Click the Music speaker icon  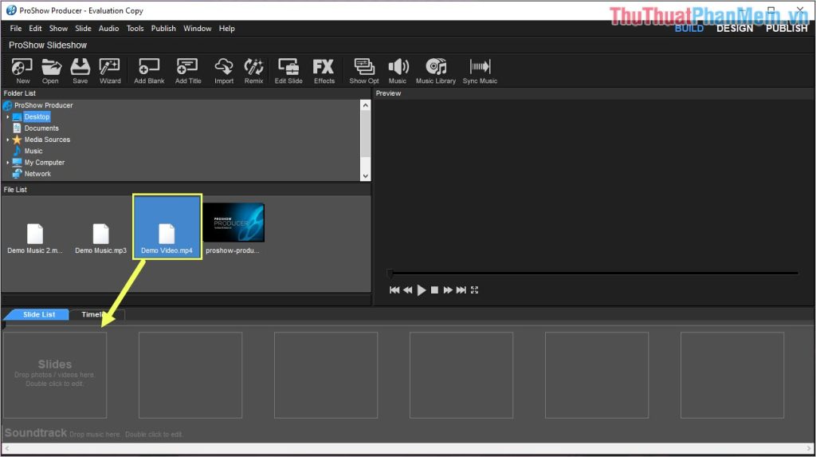(398, 71)
